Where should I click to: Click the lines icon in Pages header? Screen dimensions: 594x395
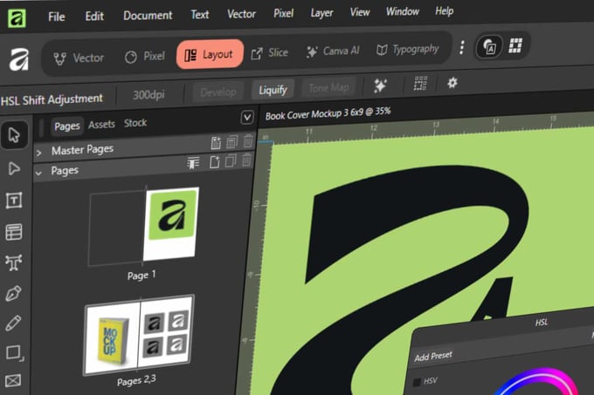click(x=193, y=163)
